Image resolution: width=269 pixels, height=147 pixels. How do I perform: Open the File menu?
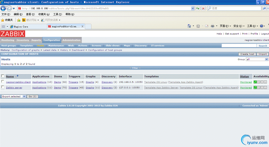pyautogui.click(x=6, y=14)
